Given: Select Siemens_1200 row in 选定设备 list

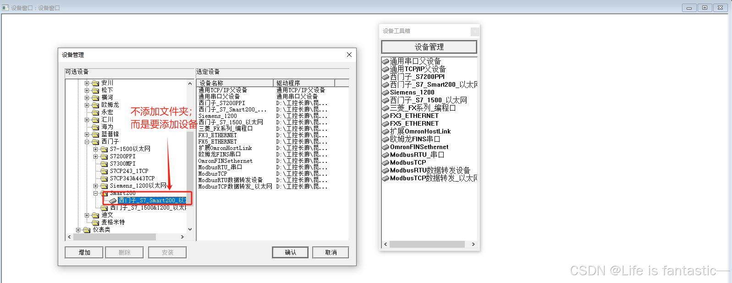Looking at the screenshot, I should click(273, 116).
